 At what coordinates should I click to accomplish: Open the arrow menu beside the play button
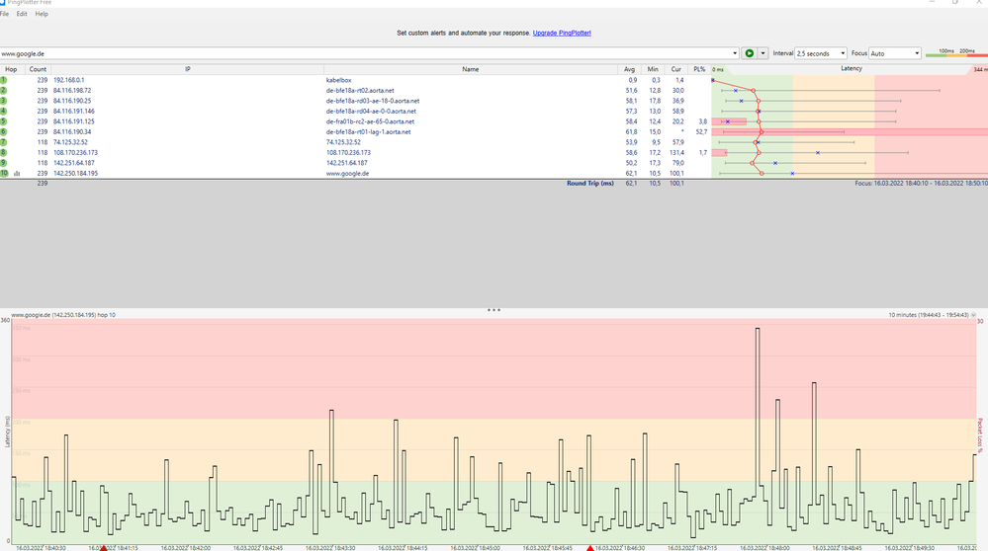(763, 53)
